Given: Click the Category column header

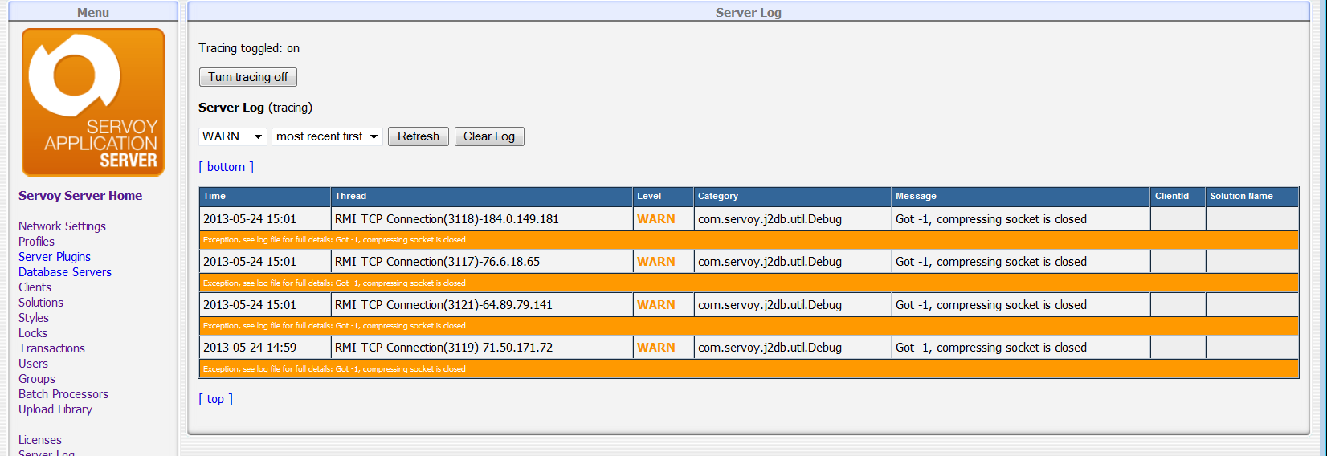Looking at the screenshot, I should point(793,196).
